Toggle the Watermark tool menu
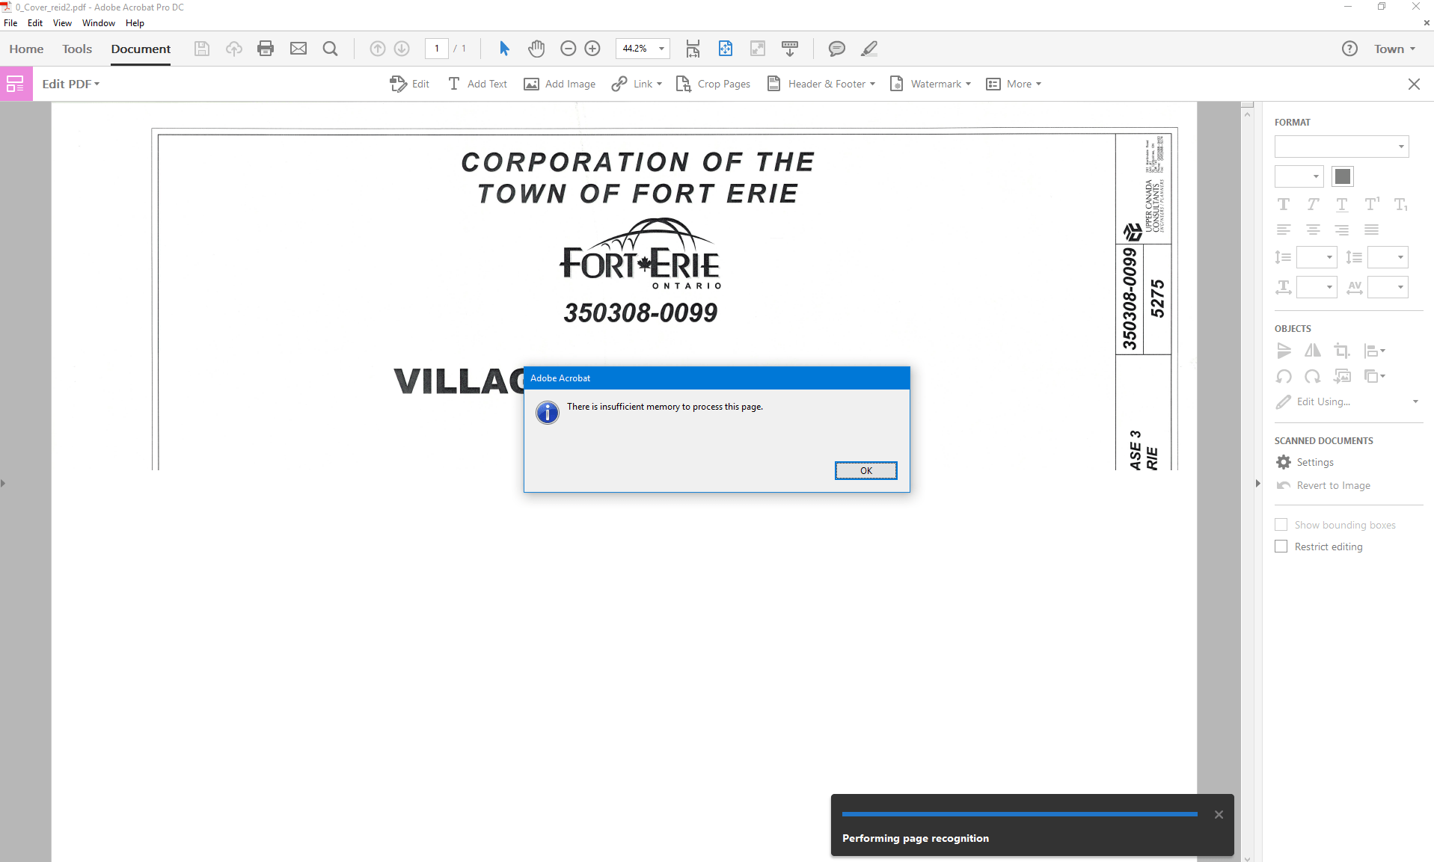Image resolution: width=1434 pixels, height=862 pixels. [x=930, y=84]
